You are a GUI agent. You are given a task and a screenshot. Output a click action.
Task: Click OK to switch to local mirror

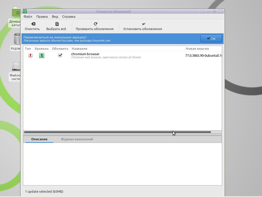211,38
